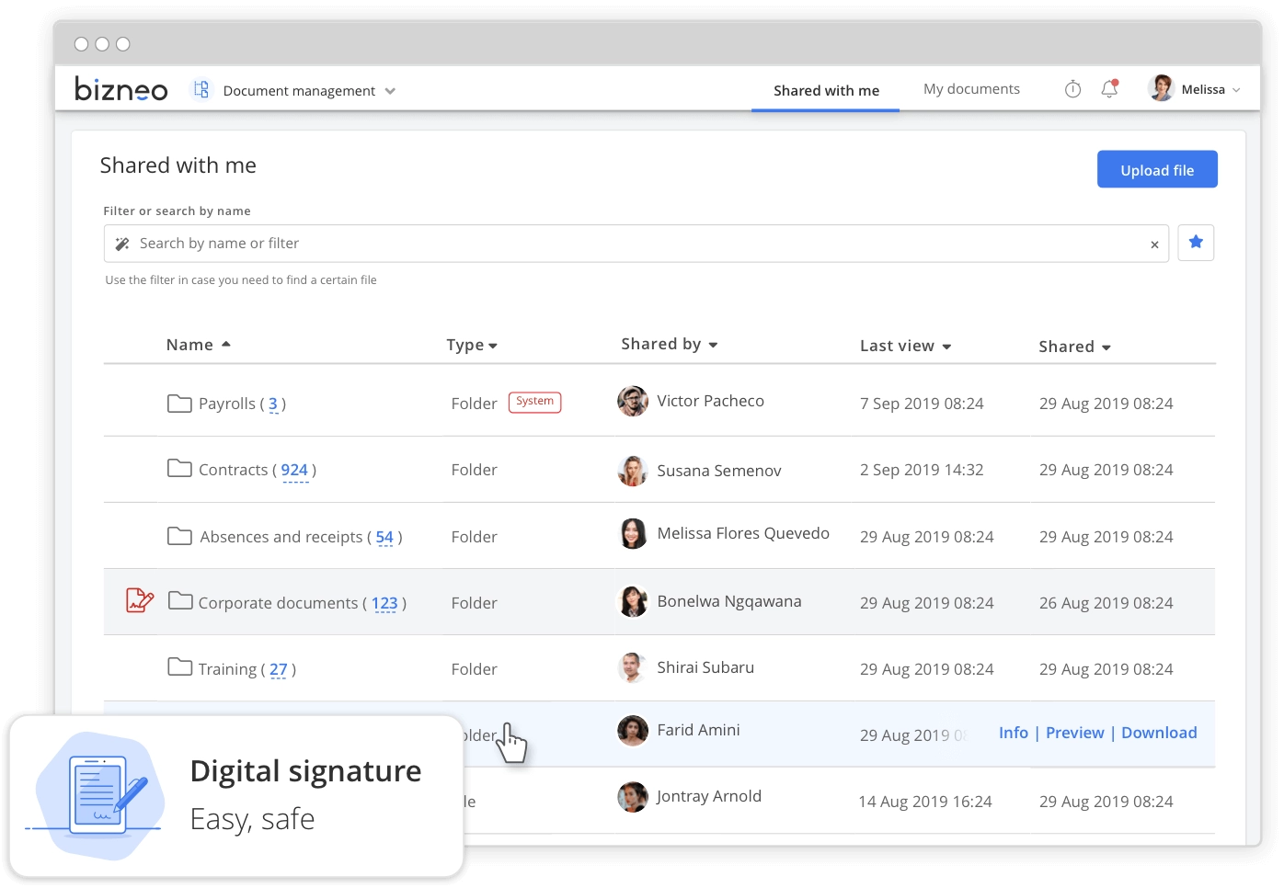Screen dimensions: 1284x888
Task: Open the Training folder icon
Action: 179,666
